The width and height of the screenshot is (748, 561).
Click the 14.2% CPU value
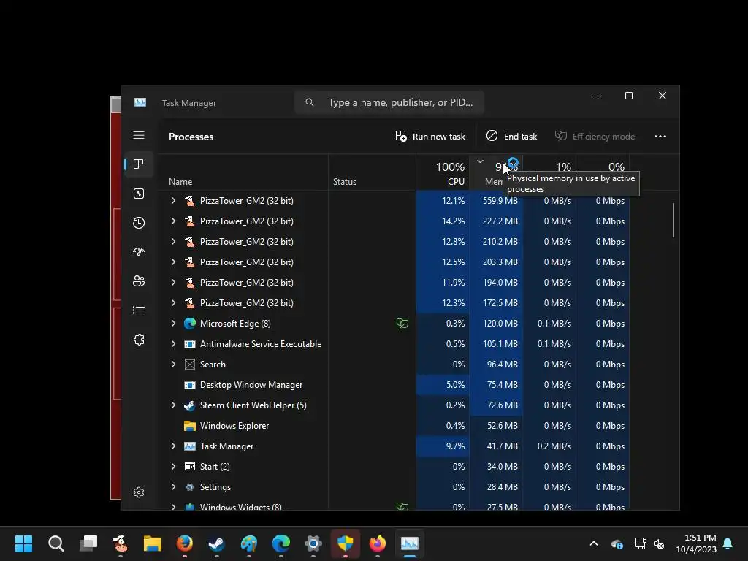(453, 221)
